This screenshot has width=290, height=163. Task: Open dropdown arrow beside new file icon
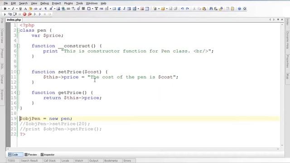click(x=159, y=9)
